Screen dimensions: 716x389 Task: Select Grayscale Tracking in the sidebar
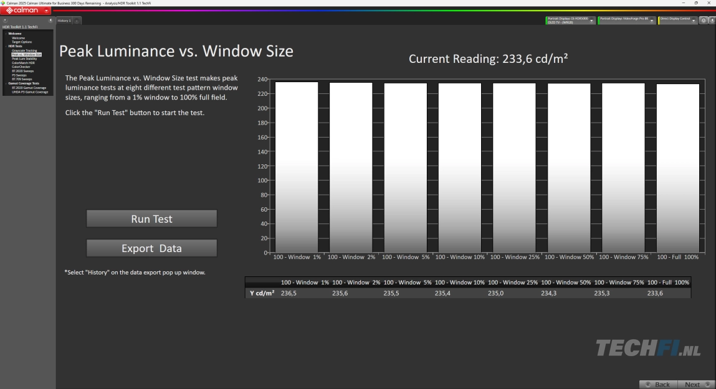[24, 50]
